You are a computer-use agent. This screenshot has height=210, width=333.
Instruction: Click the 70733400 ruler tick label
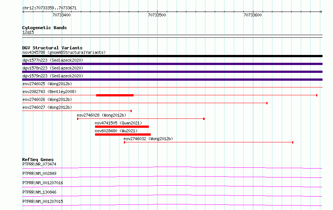pyautogui.click(x=62, y=15)
